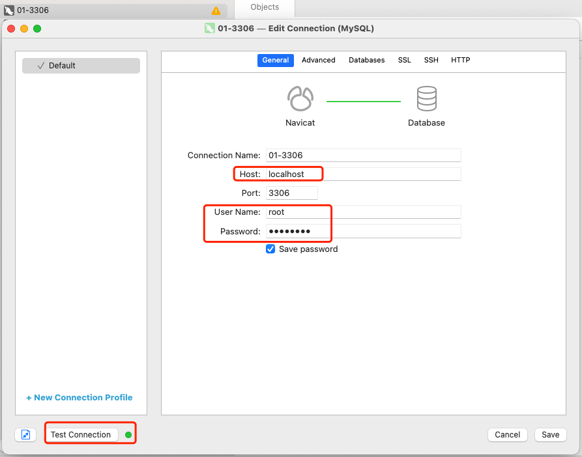Click the Database cylinder icon
This screenshot has width=582, height=457.
pos(426,98)
